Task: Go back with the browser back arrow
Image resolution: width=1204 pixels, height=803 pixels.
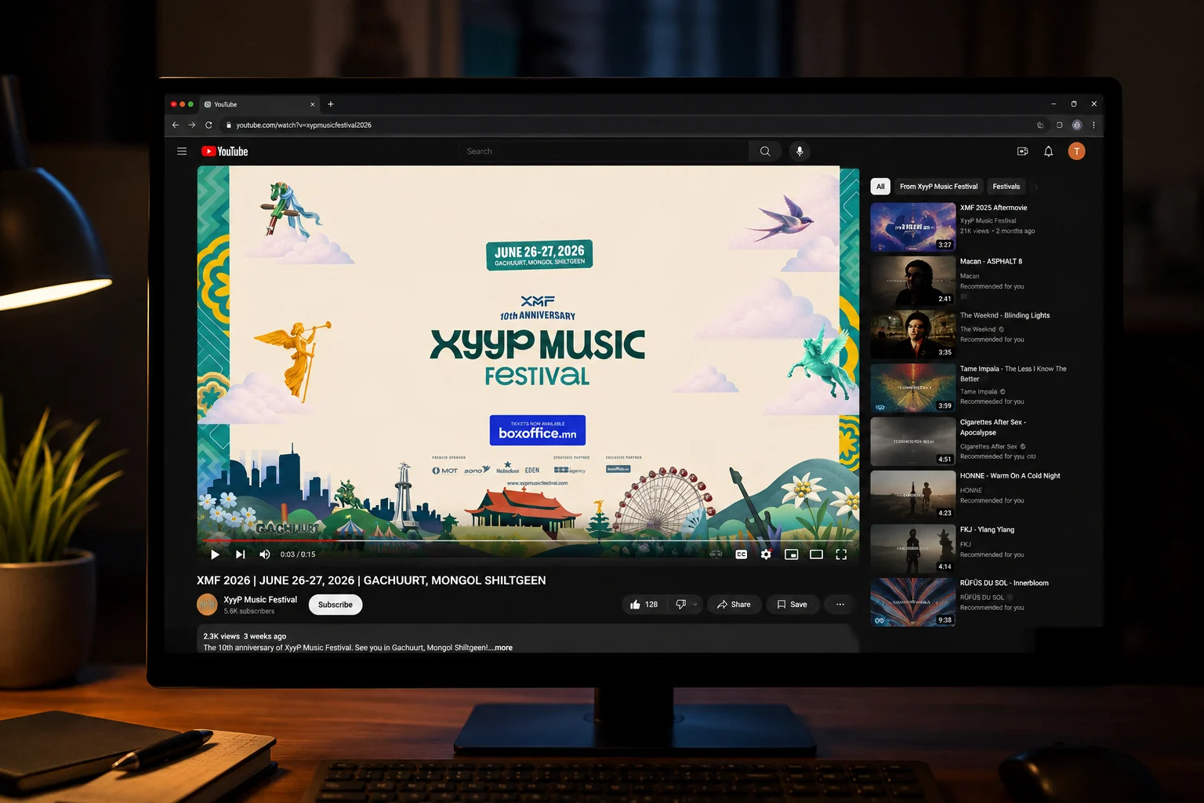Action: (176, 125)
